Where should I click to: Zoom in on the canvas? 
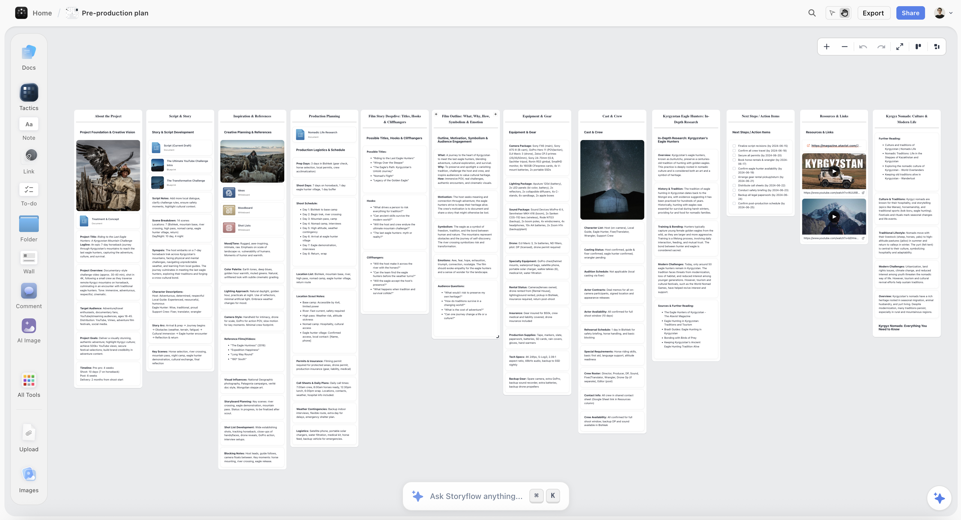[827, 47]
